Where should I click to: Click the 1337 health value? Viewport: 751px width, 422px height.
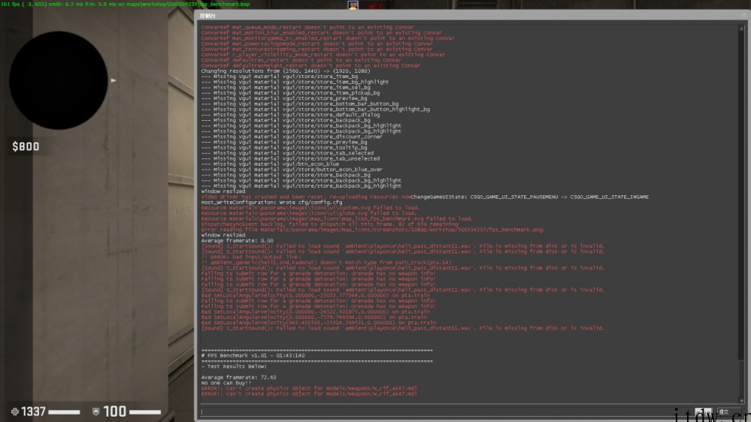pos(33,411)
